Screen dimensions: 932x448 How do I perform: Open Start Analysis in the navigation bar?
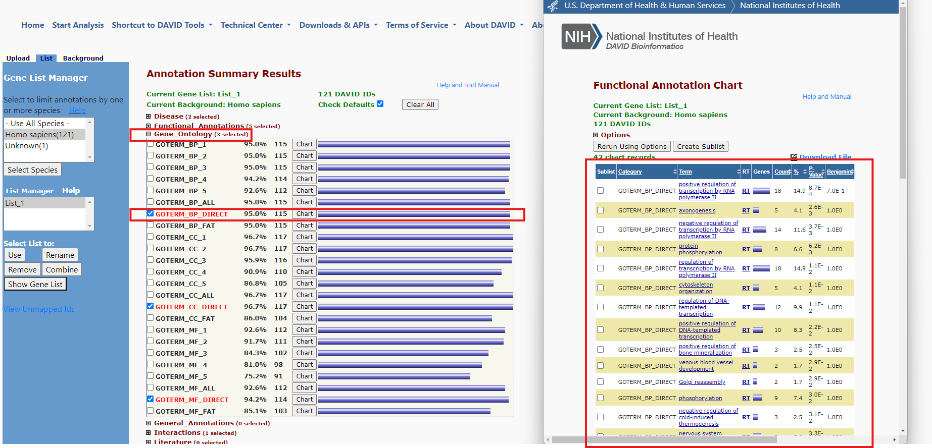(x=78, y=25)
